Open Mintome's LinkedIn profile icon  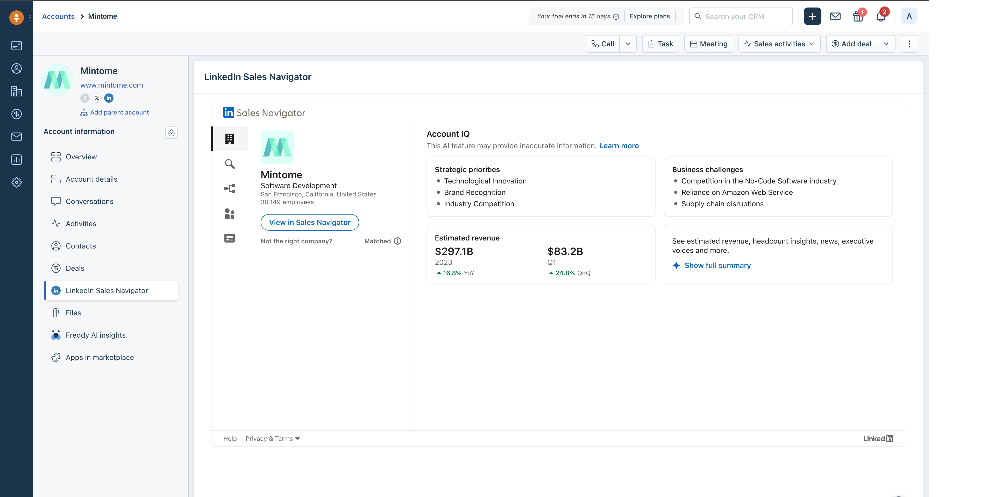[x=109, y=98]
